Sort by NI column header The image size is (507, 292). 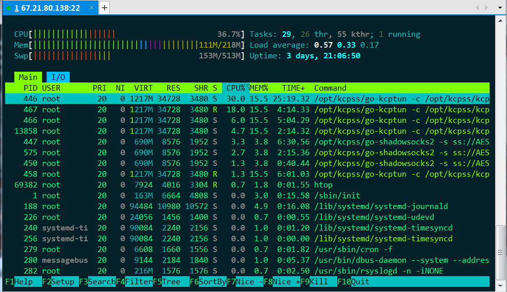click(120, 88)
